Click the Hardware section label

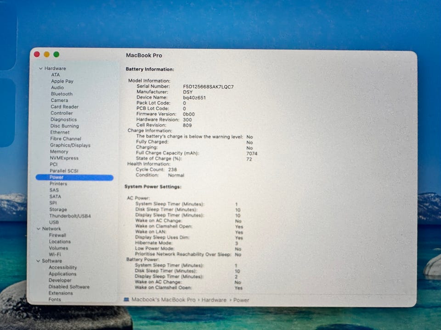point(55,68)
